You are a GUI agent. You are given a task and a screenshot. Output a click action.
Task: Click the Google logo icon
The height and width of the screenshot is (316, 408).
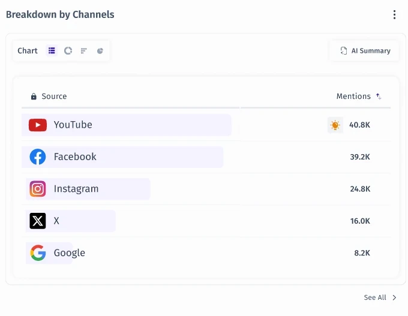pyautogui.click(x=38, y=253)
